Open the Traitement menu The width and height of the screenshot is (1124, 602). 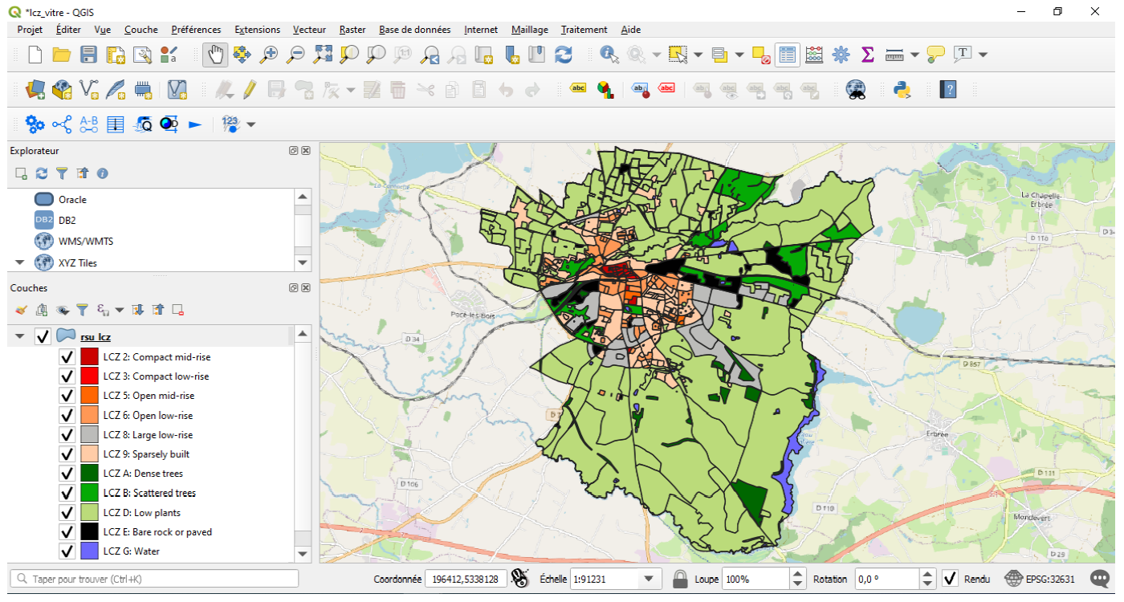[584, 30]
